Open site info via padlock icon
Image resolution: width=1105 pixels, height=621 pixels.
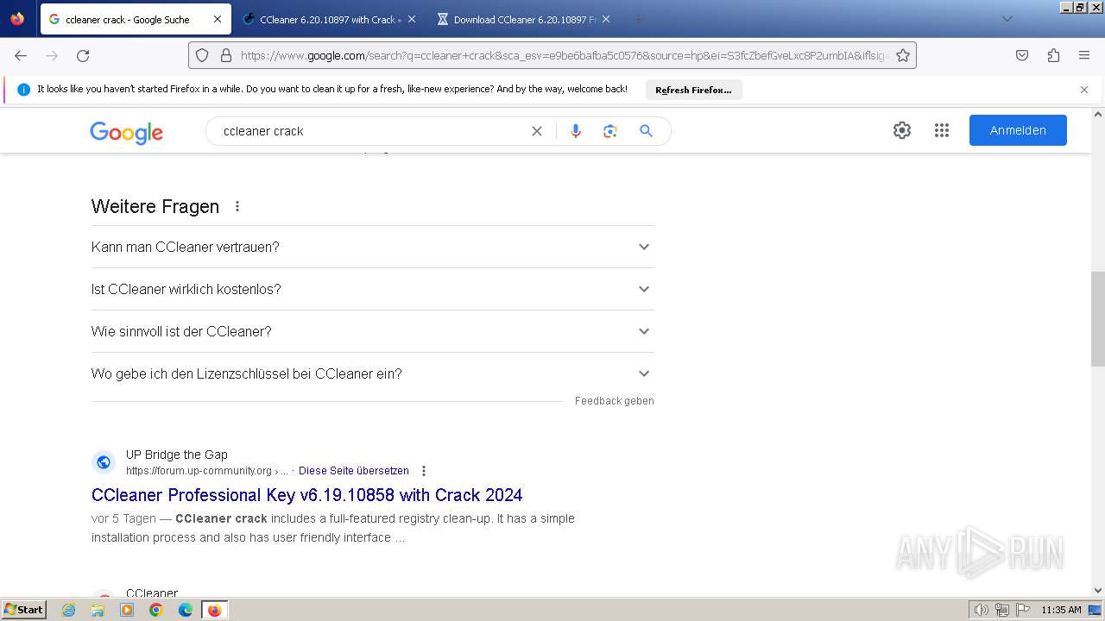(x=226, y=55)
